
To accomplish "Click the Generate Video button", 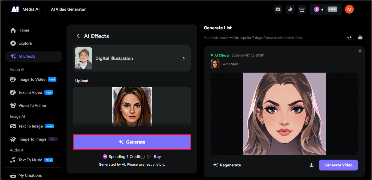I will pyautogui.click(x=338, y=165).
